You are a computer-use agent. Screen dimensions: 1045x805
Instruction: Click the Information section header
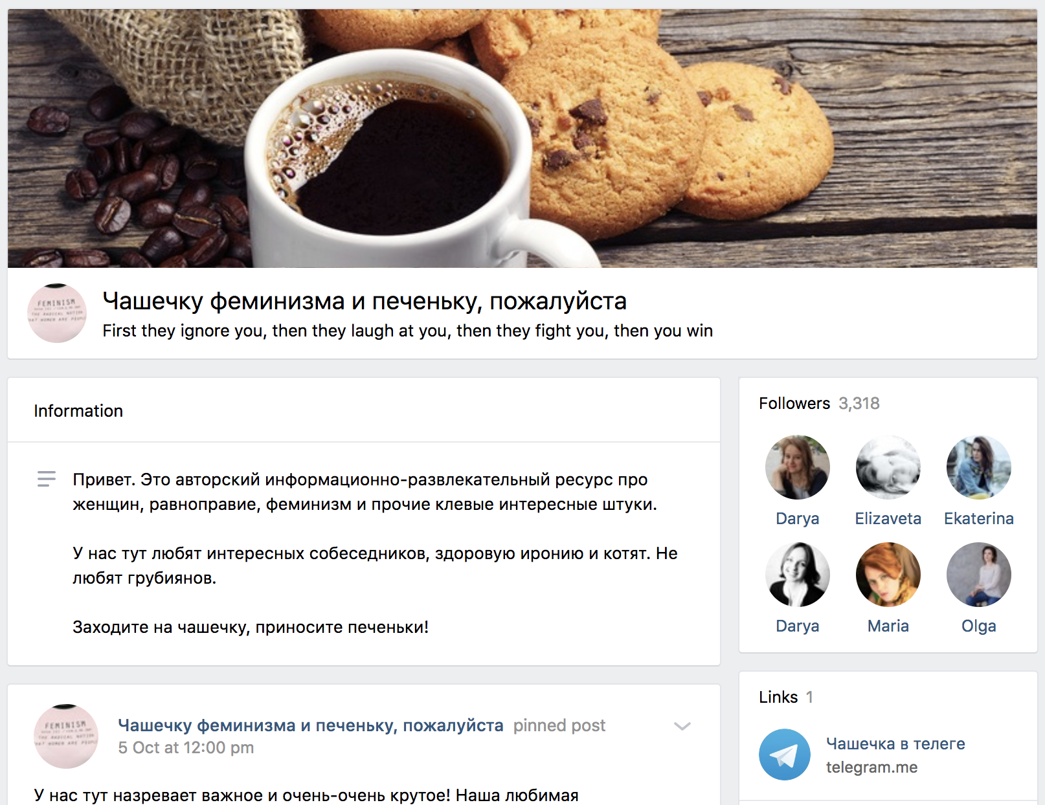click(78, 411)
